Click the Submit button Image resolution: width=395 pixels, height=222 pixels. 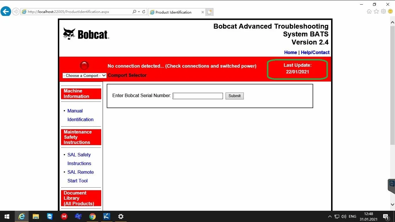coord(235,96)
